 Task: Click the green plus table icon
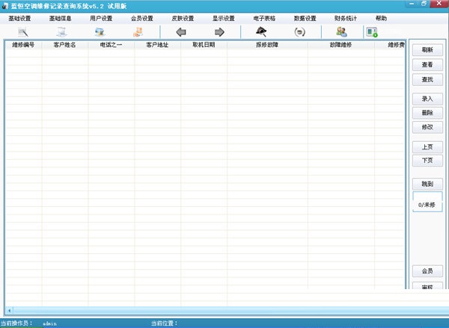coord(371,31)
